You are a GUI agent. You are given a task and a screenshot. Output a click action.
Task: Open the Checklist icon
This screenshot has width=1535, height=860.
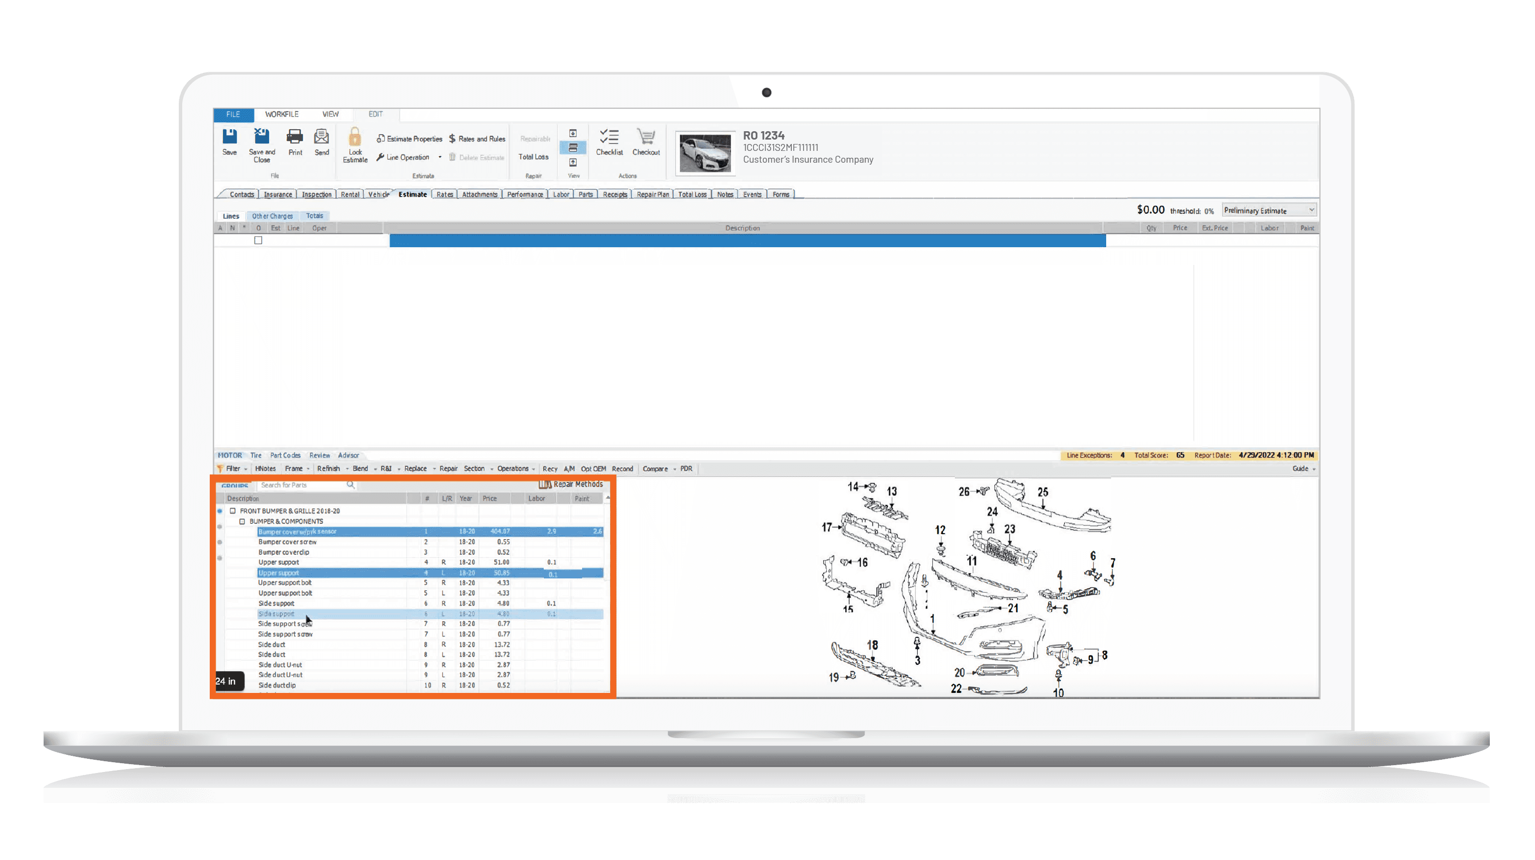pyautogui.click(x=609, y=137)
